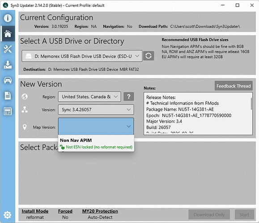Go to the Home sidebar icon
Viewport: 259px width, 223px height.
(8, 33)
